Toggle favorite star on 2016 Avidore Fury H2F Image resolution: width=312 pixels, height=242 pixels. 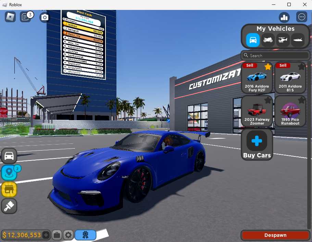(x=268, y=67)
